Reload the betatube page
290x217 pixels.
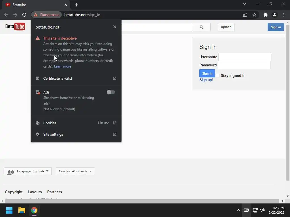(x=24, y=15)
